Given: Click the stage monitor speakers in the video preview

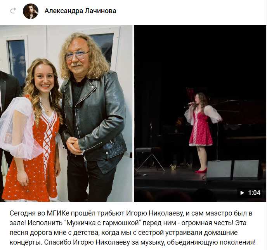Looking at the screenshot, I should click(233, 169).
